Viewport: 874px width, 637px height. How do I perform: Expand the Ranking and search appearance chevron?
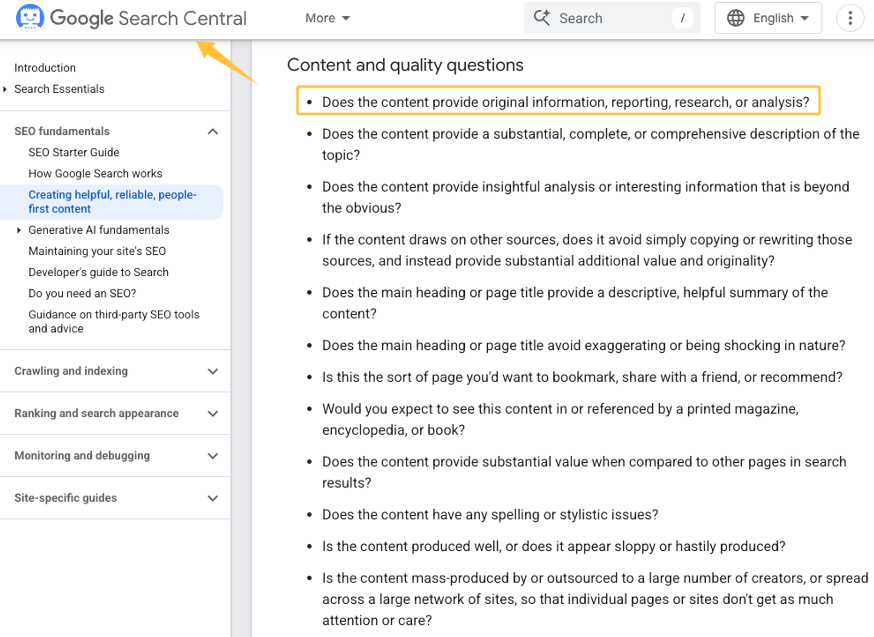tap(213, 414)
